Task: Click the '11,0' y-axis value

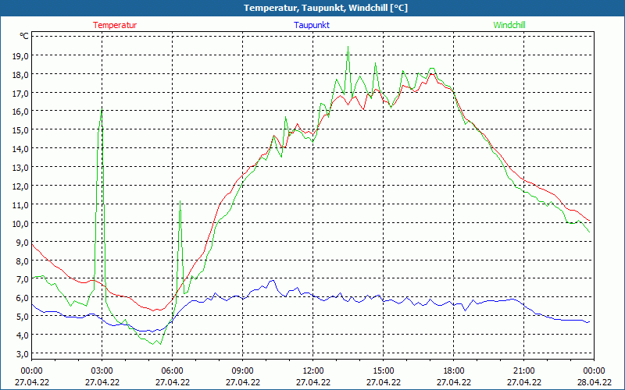Action: (x=21, y=205)
